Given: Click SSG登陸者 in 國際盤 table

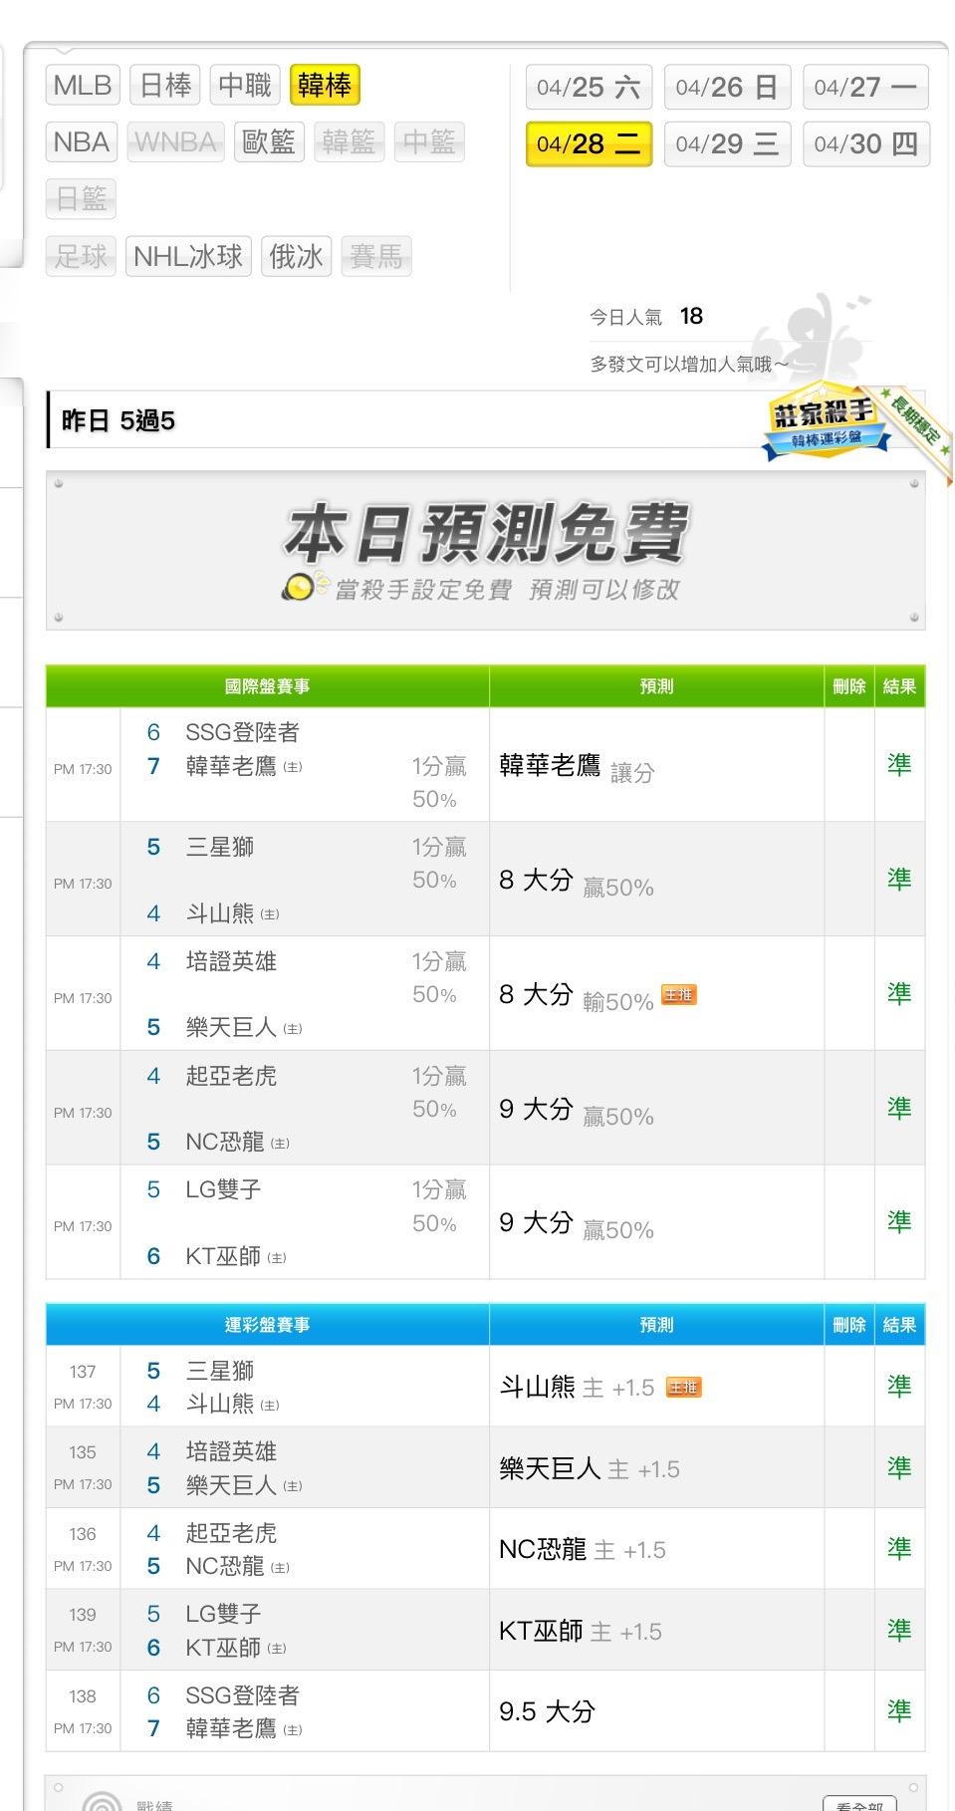Looking at the screenshot, I should [x=242, y=732].
